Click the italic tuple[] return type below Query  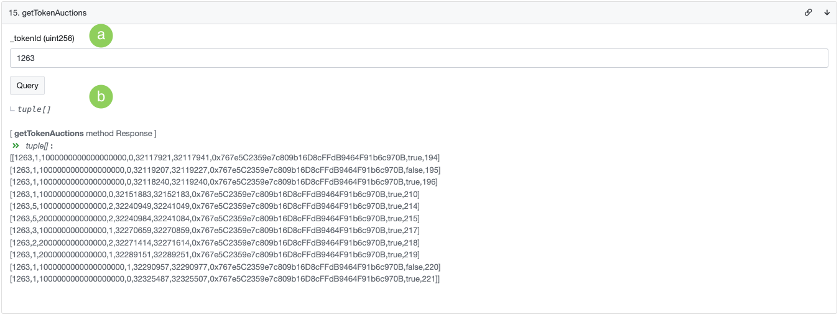point(34,109)
